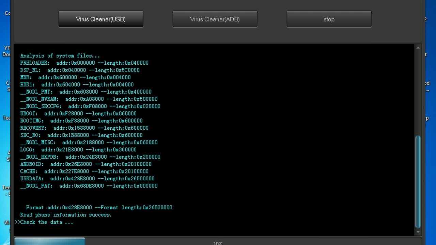The width and height of the screenshot is (436, 245).
Task: Select the __NODL_EXPDB address line
Action: [x=90, y=157]
